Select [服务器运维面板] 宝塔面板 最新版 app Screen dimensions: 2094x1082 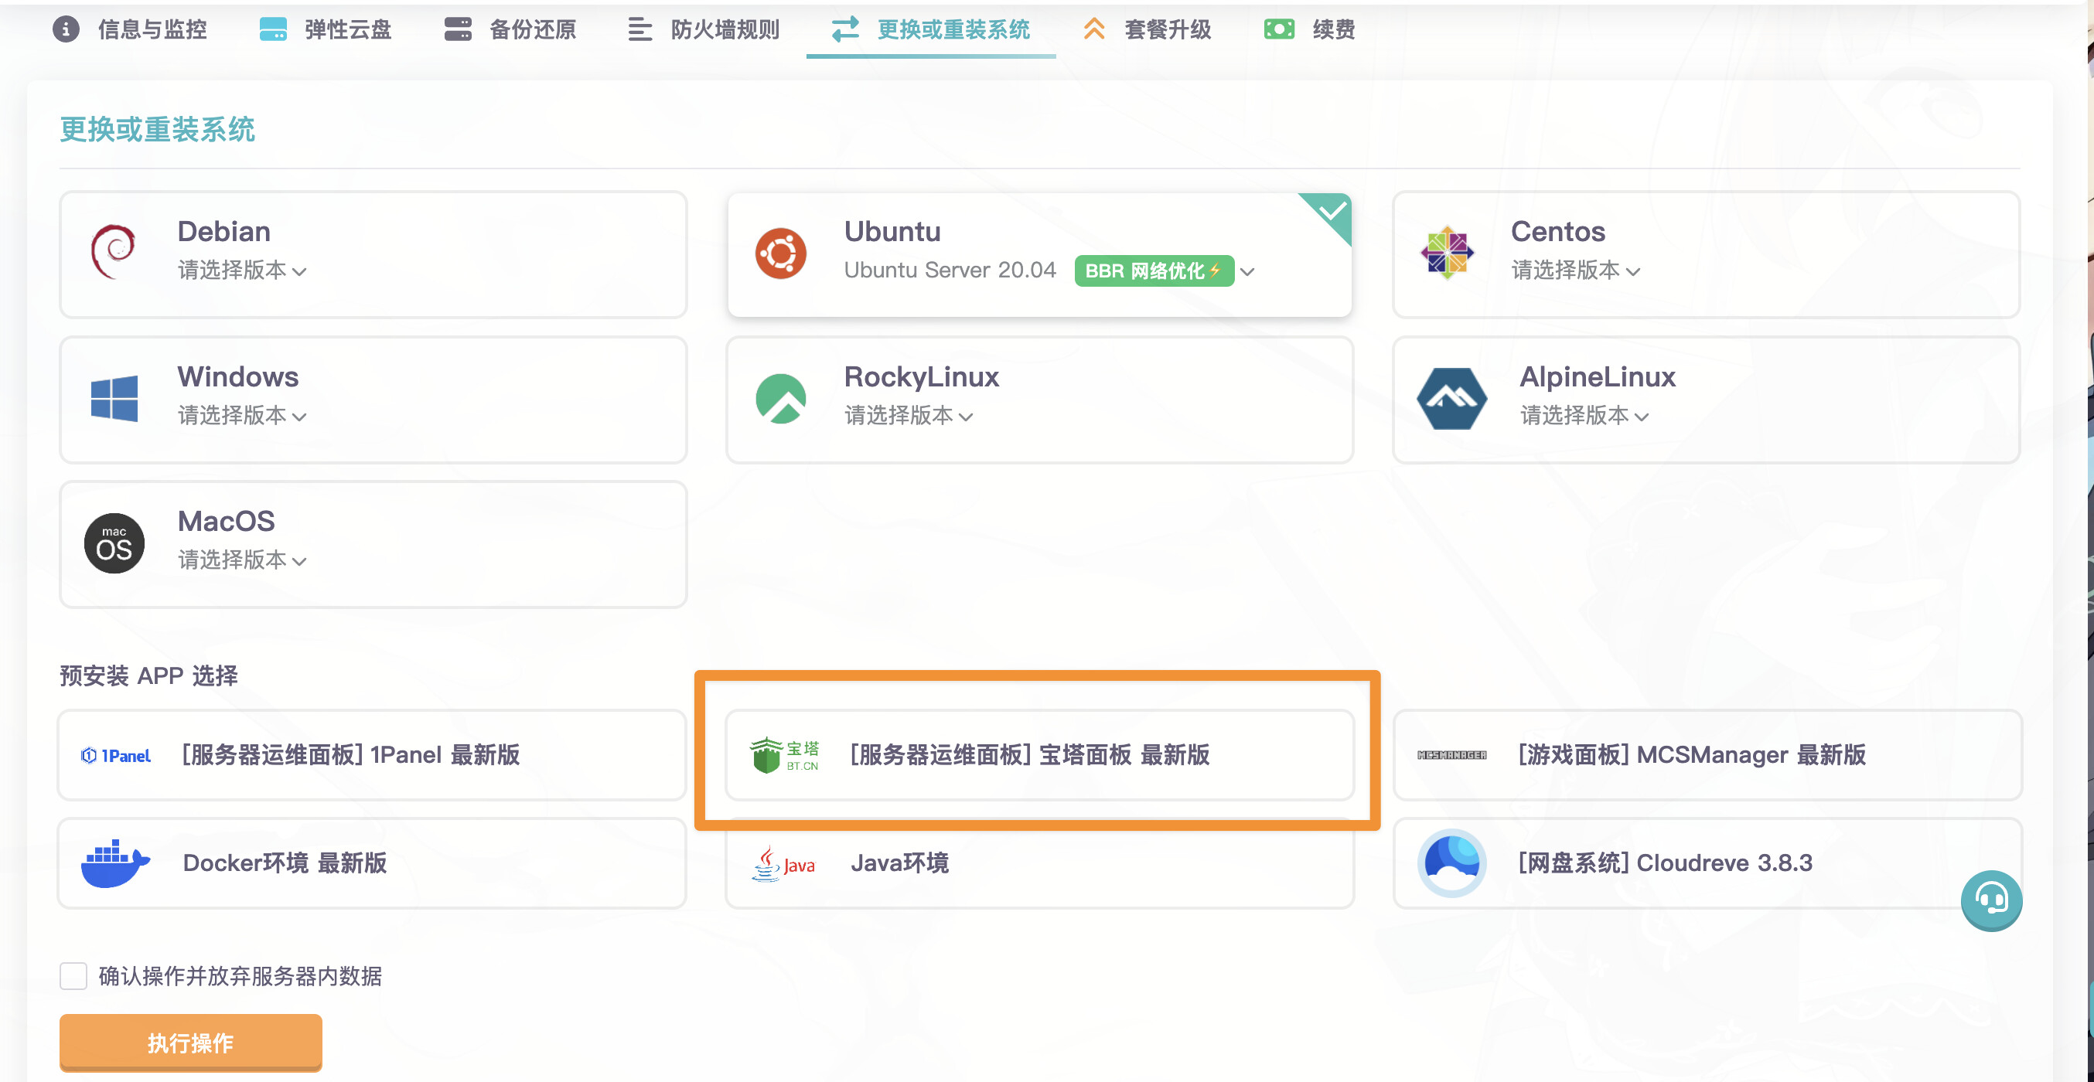pyautogui.click(x=1040, y=754)
